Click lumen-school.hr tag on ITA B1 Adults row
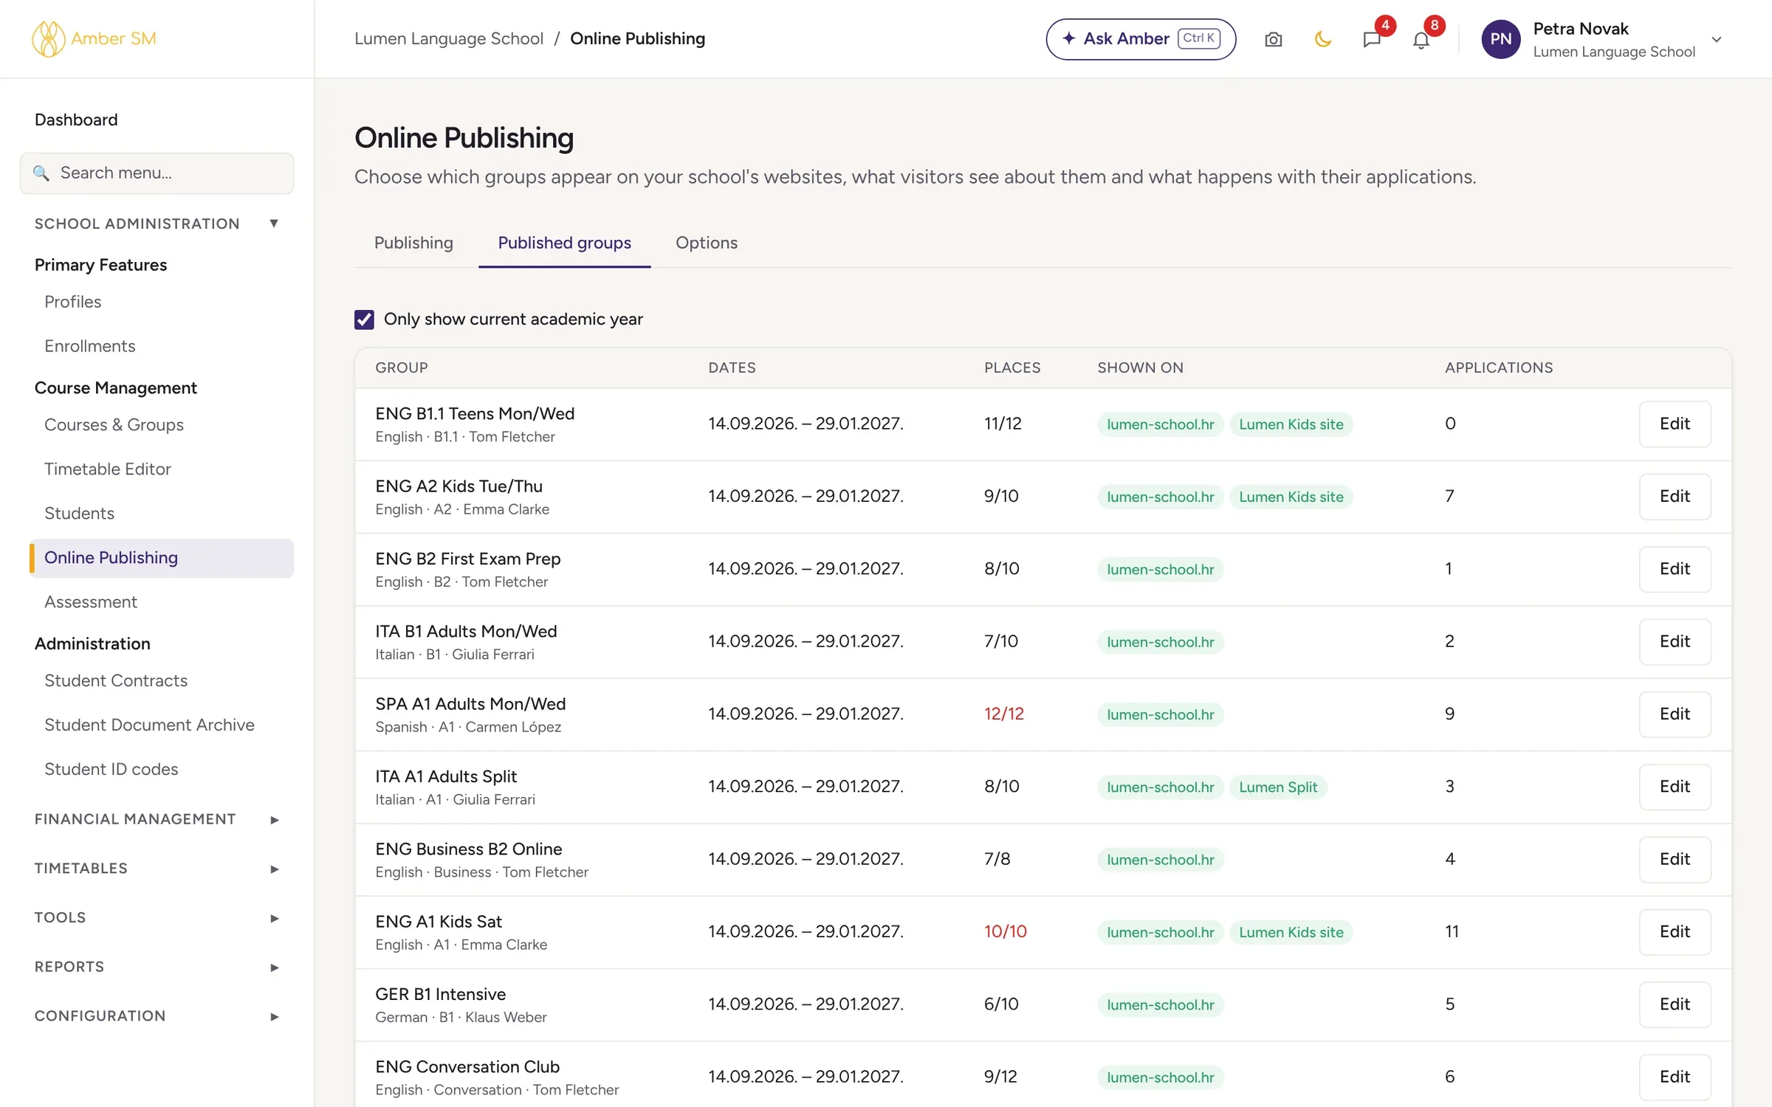This screenshot has height=1107, width=1772. [x=1160, y=642]
